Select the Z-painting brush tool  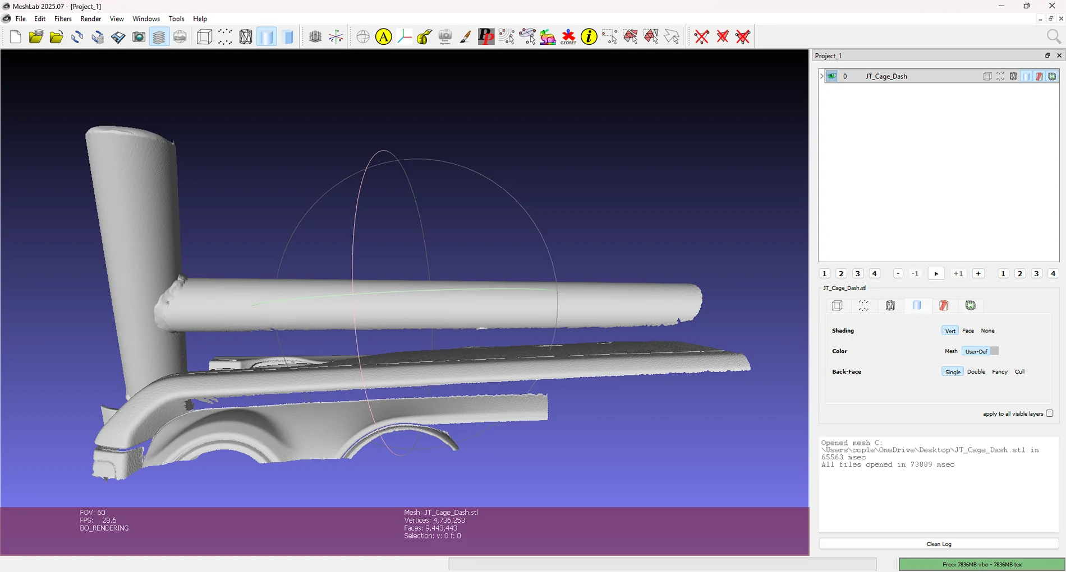(x=465, y=37)
